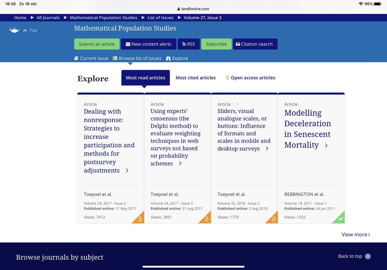The width and height of the screenshot is (387, 270).
Task: Click New content alerts button
Action: (x=148, y=44)
